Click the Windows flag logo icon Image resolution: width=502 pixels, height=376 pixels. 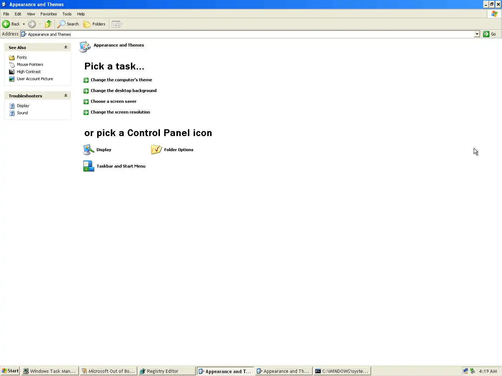pyautogui.click(x=494, y=14)
